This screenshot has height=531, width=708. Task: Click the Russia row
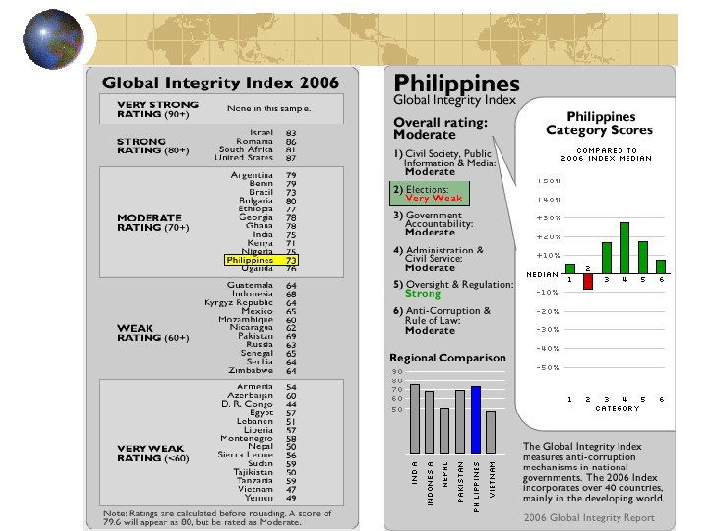[x=271, y=345]
